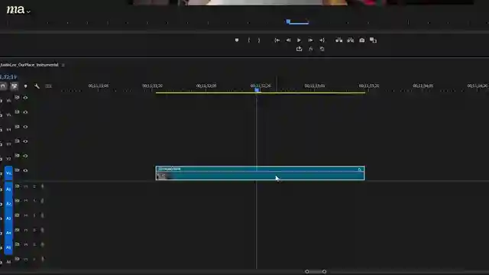Toggle V1 track targeting
The width and height of the screenshot is (489, 275).
pyautogui.click(x=8, y=173)
